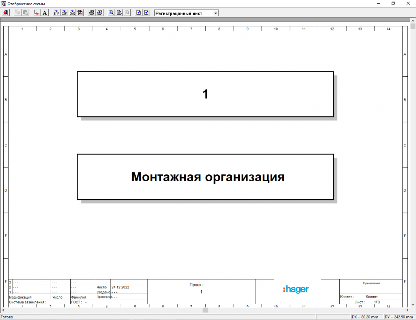Image resolution: width=416 pixels, height=320 pixels.
Task: Open the second printer icon for print all
Action: (100, 13)
